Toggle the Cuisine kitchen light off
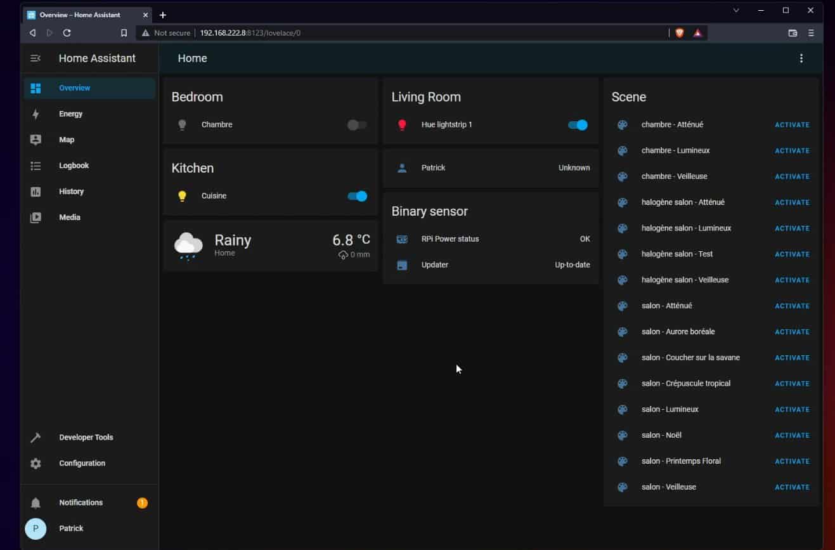835x550 pixels. click(356, 196)
